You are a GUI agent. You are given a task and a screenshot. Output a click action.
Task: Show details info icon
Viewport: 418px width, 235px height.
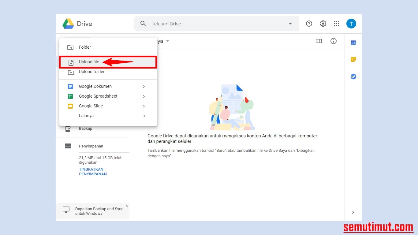tap(334, 41)
